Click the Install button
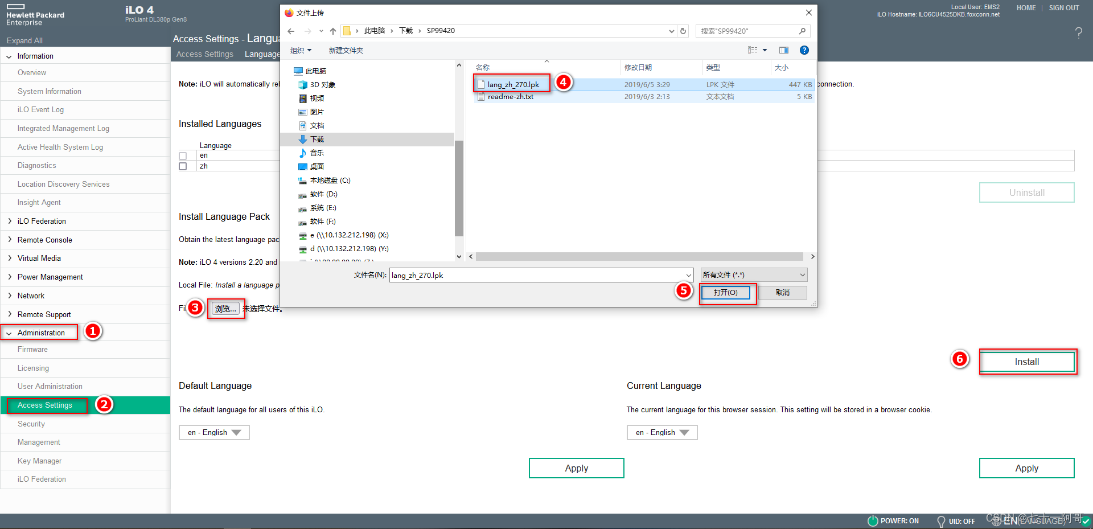 pyautogui.click(x=1027, y=362)
